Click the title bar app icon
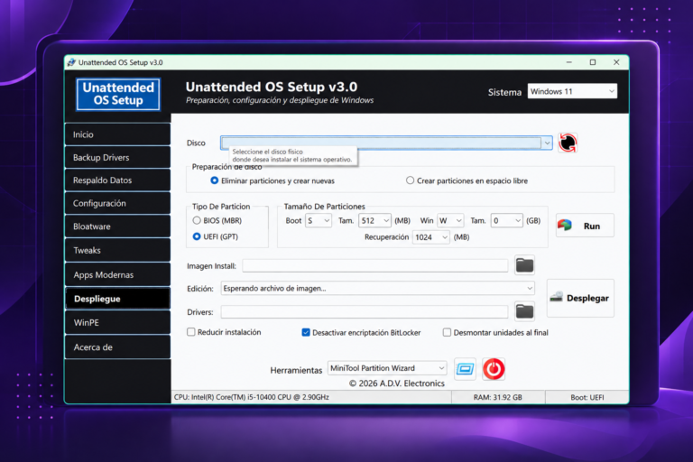The height and width of the screenshot is (462, 693). pyautogui.click(x=71, y=62)
